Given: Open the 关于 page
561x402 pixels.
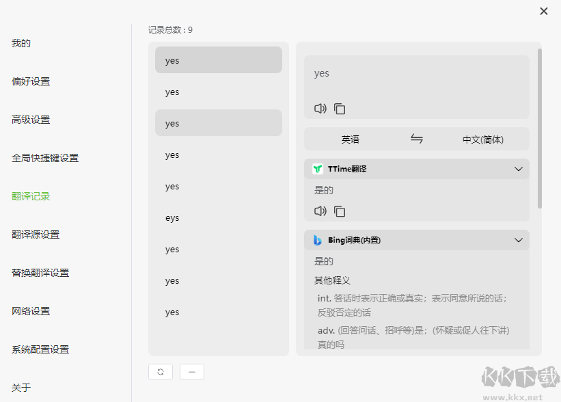Looking at the screenshot, I should (21, 388).
